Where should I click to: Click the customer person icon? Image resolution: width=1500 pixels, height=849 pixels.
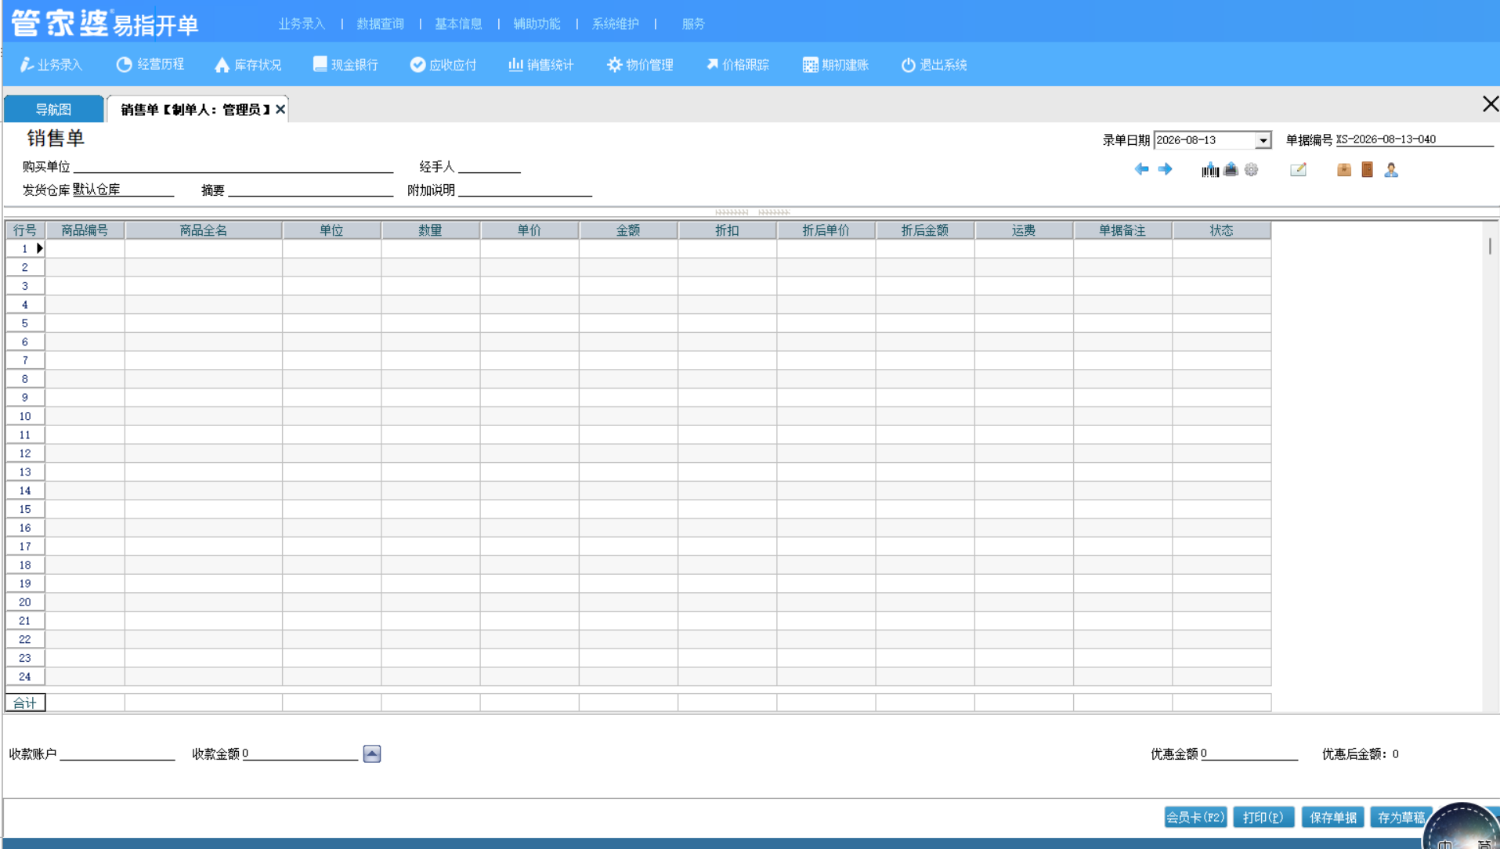[1391, 170]
